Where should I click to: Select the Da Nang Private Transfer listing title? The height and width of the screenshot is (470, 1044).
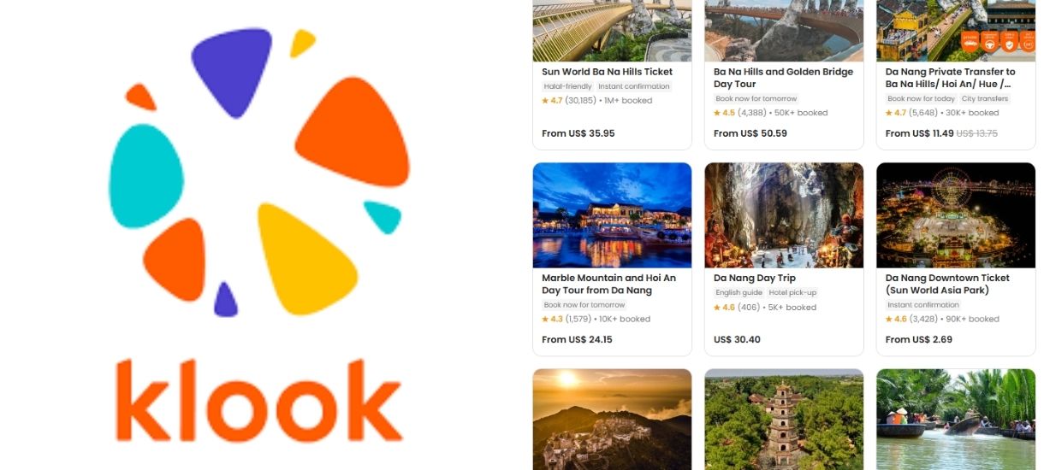[x=951, y=78]
